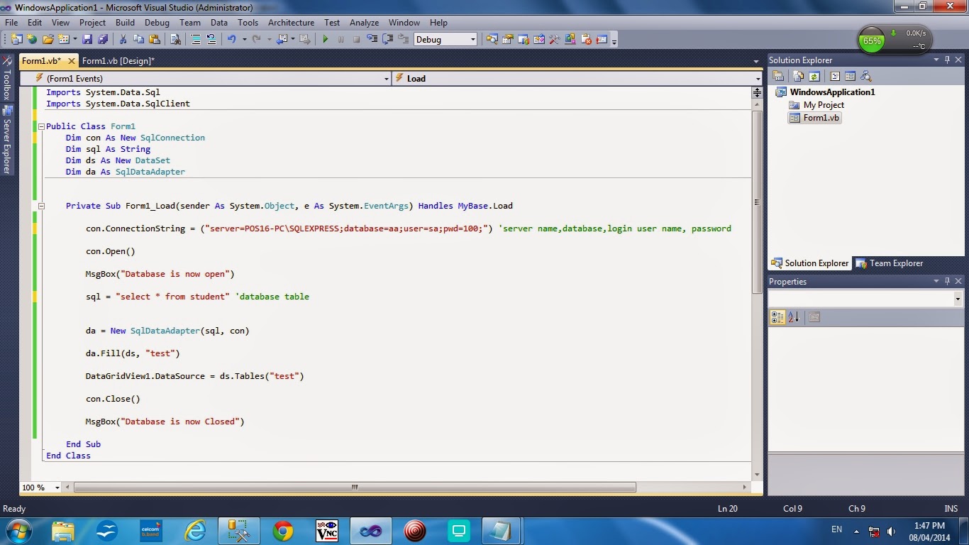Image resolution: width=969 pixels, height=545 pixels.
Task: Click the Cut scissors icon
Action: [x=123, y=40]
